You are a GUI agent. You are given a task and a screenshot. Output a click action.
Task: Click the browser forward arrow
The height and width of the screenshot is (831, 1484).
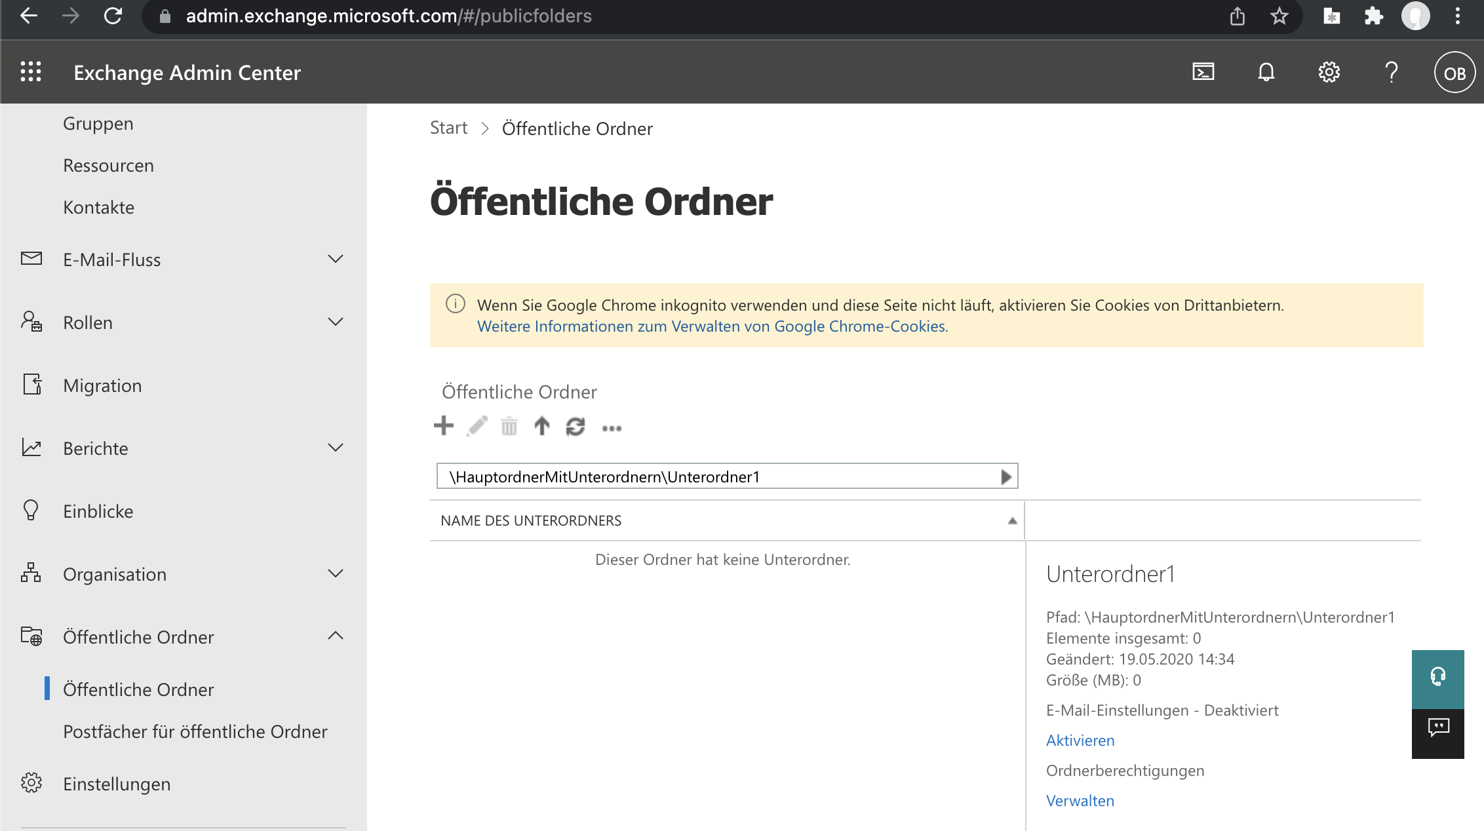[71, 16]
